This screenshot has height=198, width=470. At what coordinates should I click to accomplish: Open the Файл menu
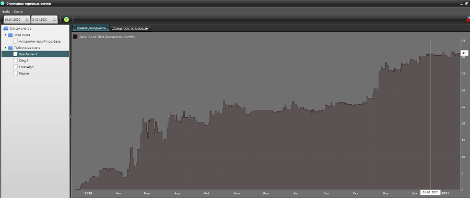click(x=6, y=11)
